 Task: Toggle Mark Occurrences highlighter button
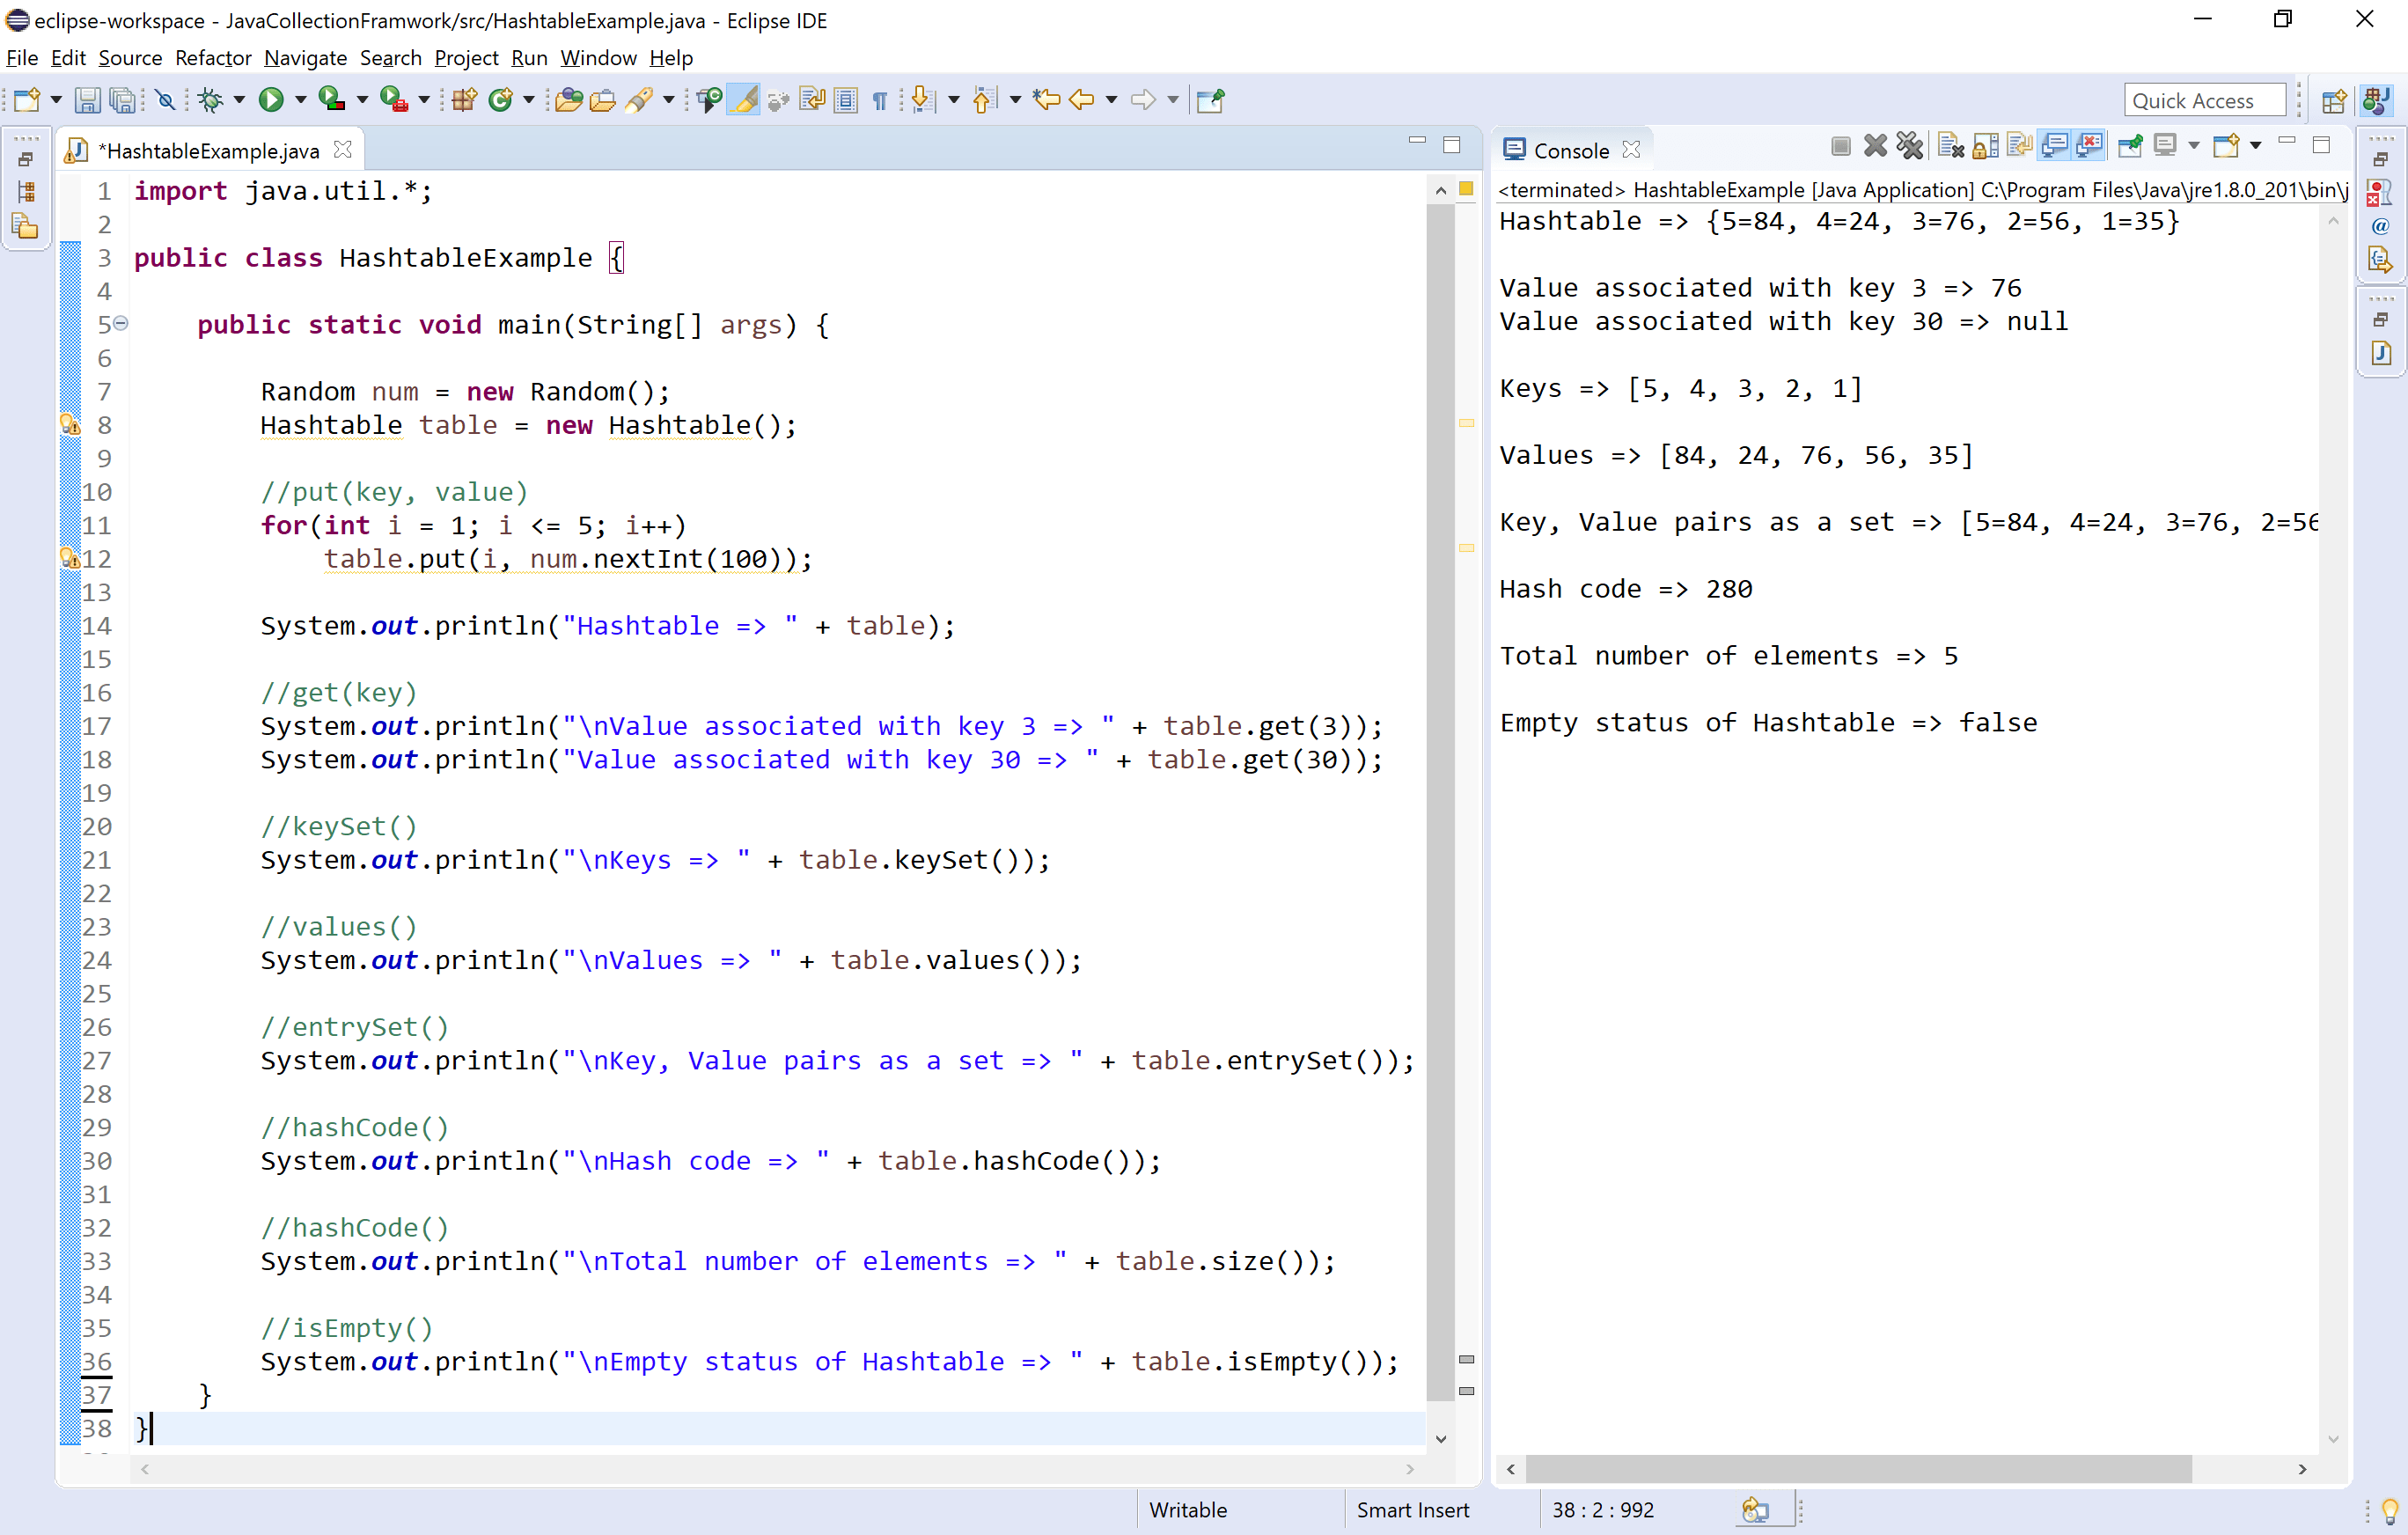pos(744,100)
